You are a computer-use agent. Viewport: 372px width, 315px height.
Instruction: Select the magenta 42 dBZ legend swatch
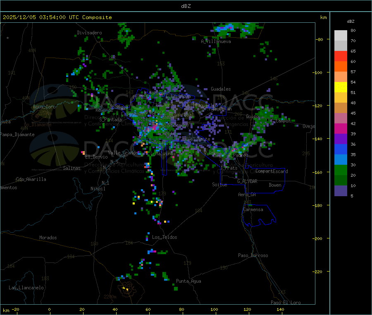point(341,128)
